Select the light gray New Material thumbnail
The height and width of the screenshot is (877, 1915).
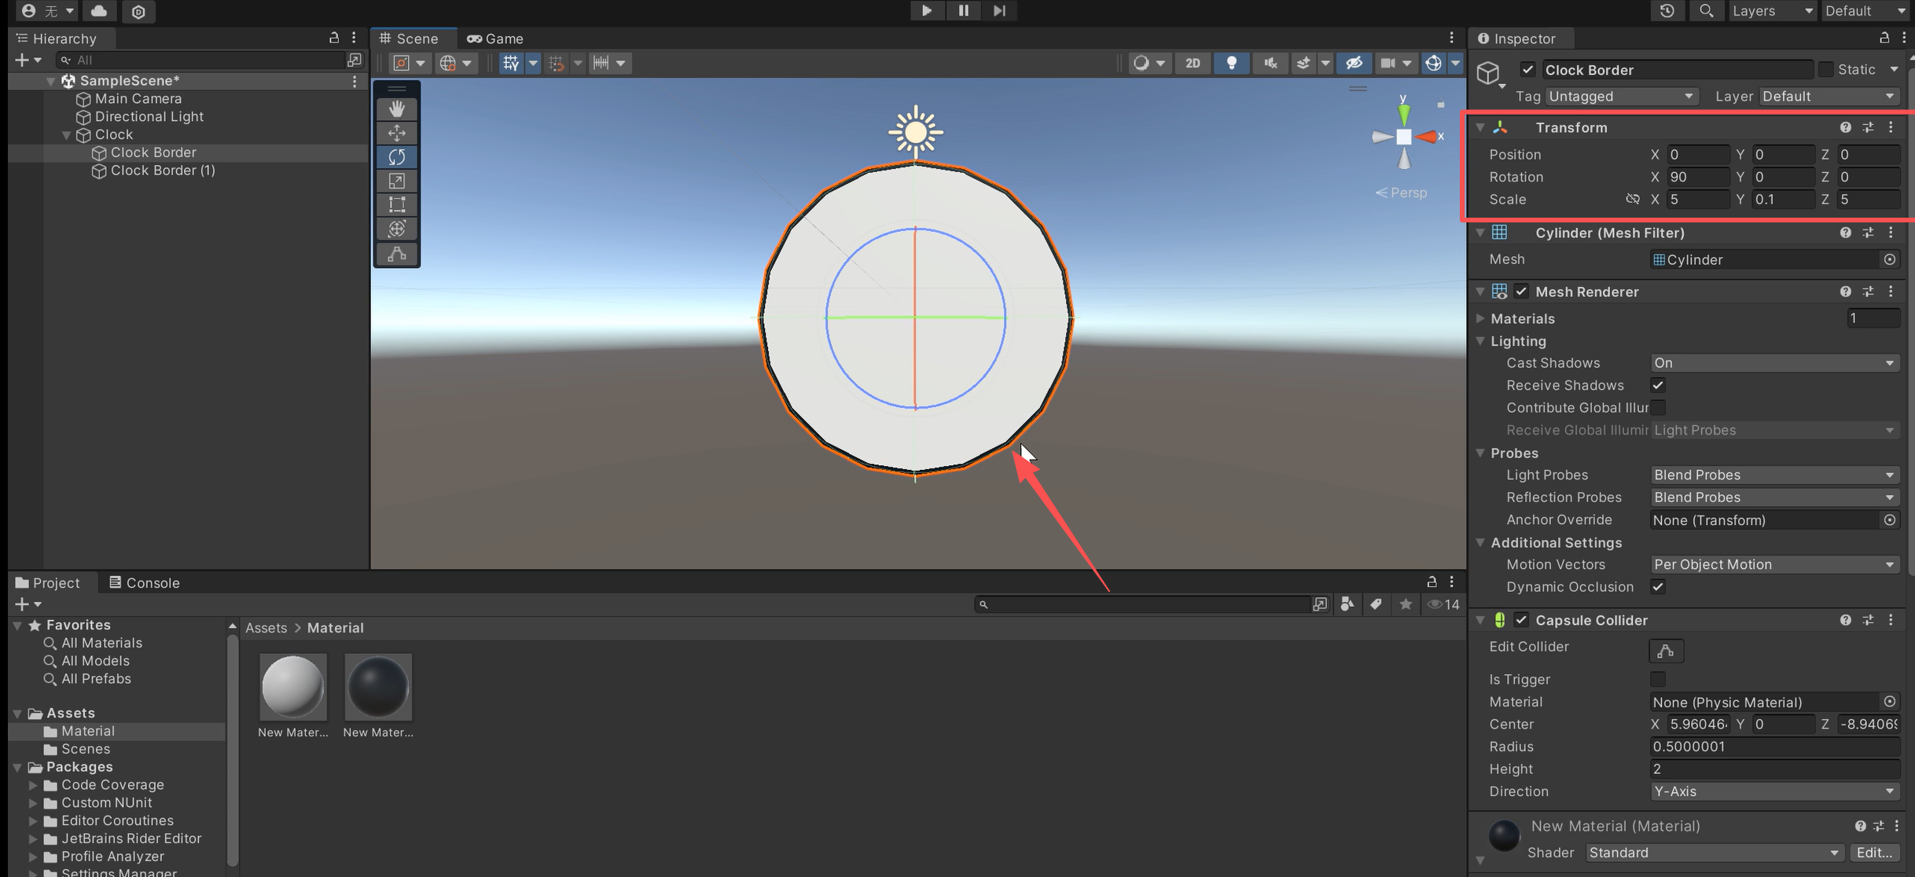(x=293, y=687)
